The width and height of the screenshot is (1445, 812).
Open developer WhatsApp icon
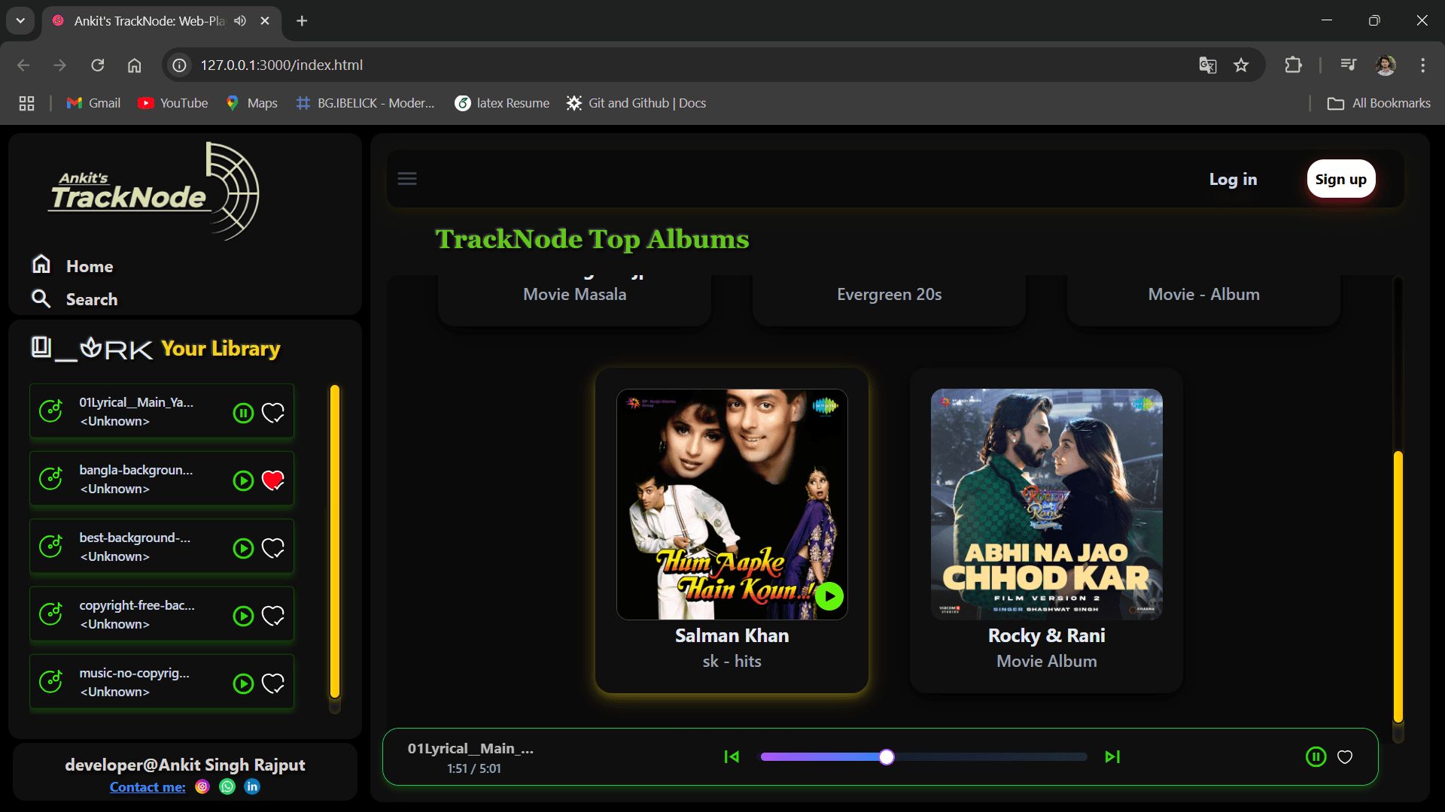coord(227,786)
